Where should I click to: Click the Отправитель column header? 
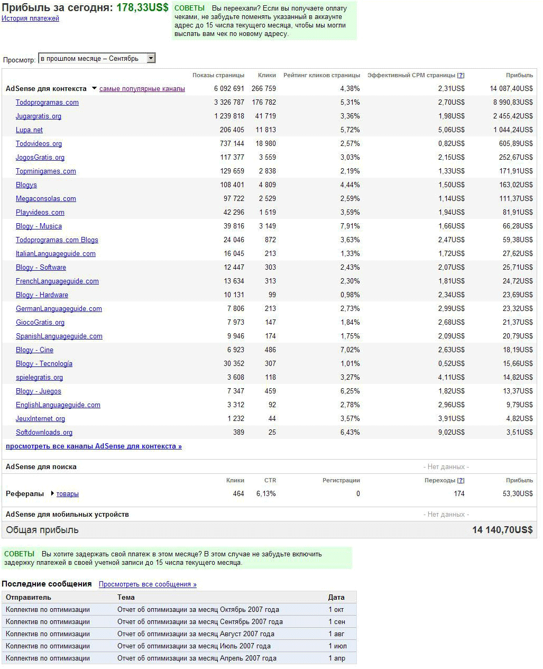coord(29,598)
